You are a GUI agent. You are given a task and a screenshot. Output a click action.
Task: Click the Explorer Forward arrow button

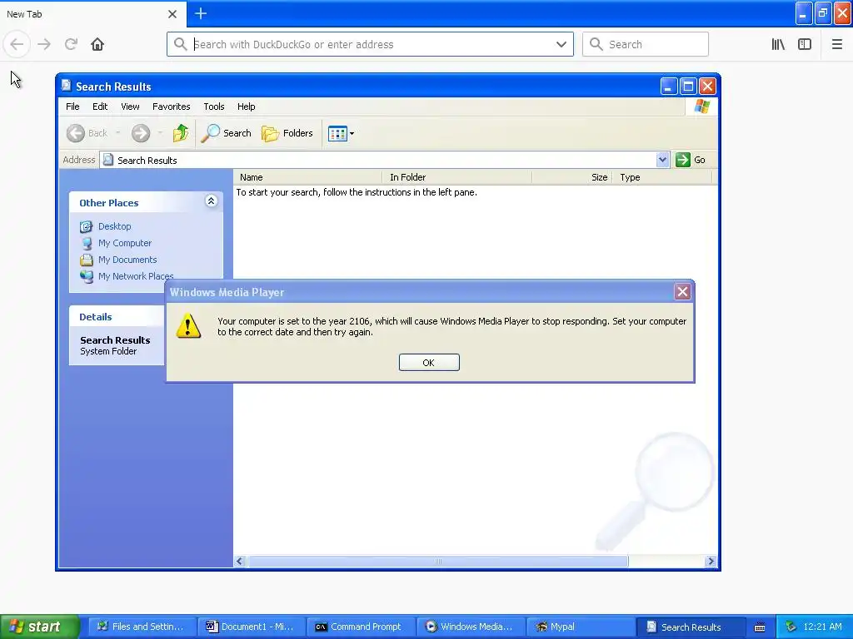click(140, 133)
